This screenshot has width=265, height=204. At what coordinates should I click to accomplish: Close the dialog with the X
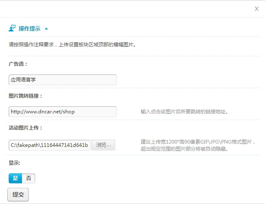click(x=257, y=9)
